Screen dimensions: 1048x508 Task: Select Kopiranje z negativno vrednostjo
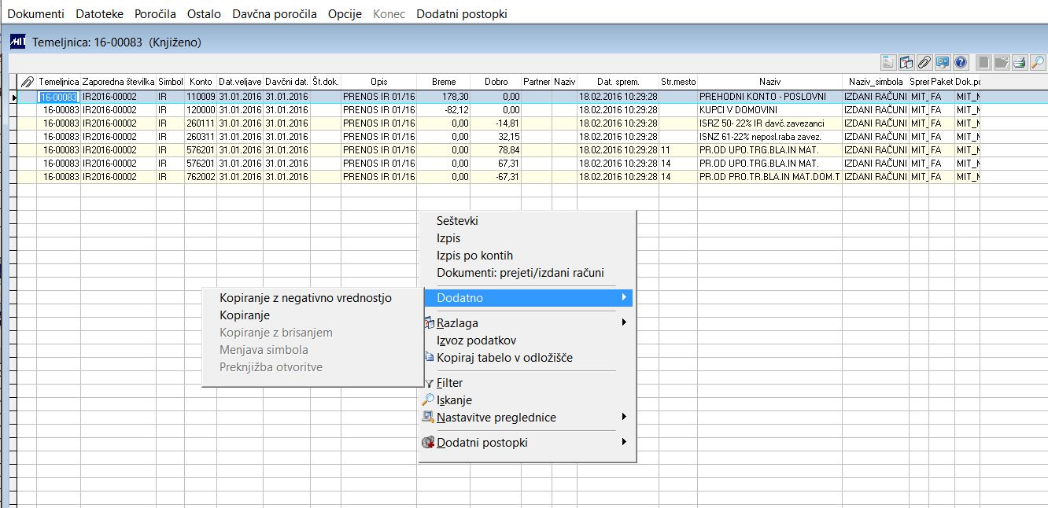pos(305,298)
